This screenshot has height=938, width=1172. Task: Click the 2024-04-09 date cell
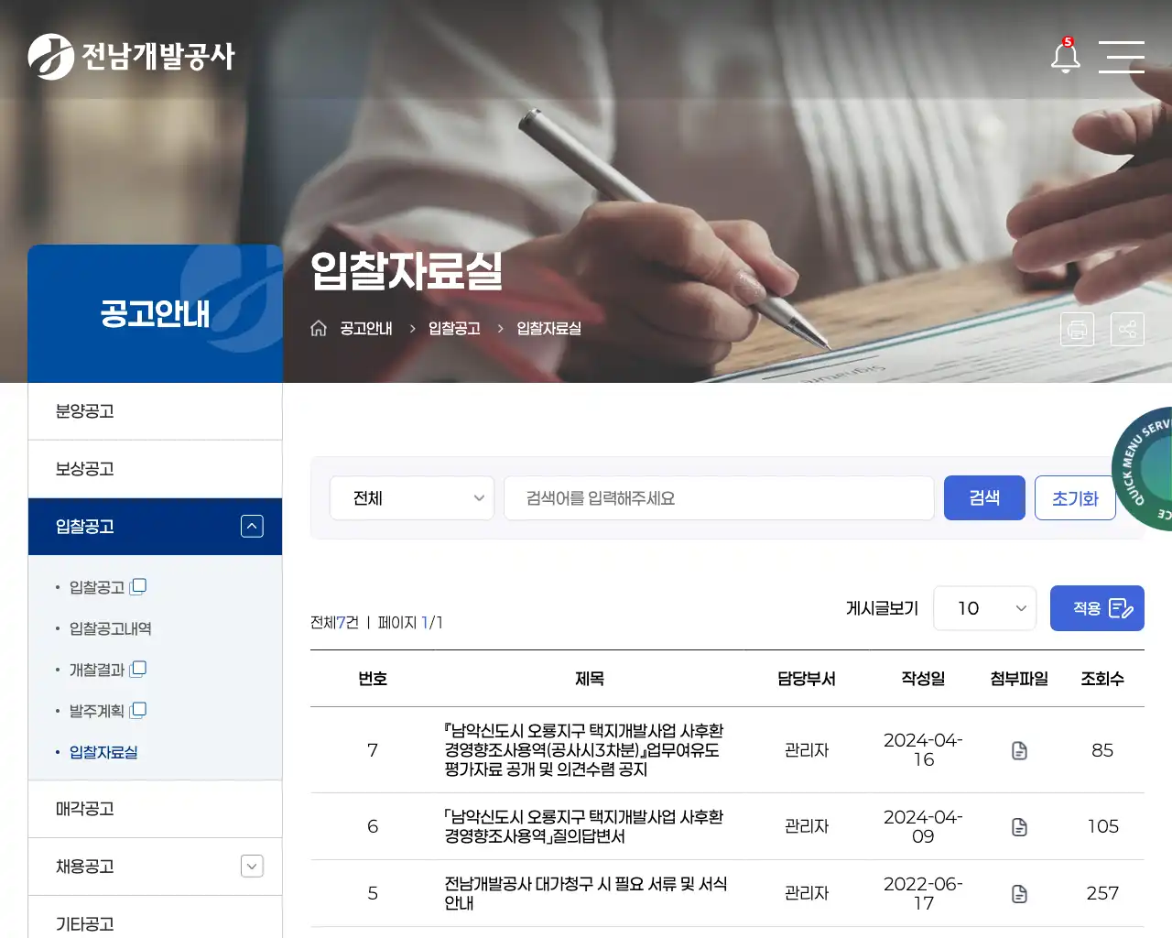(x=923, y=826)
